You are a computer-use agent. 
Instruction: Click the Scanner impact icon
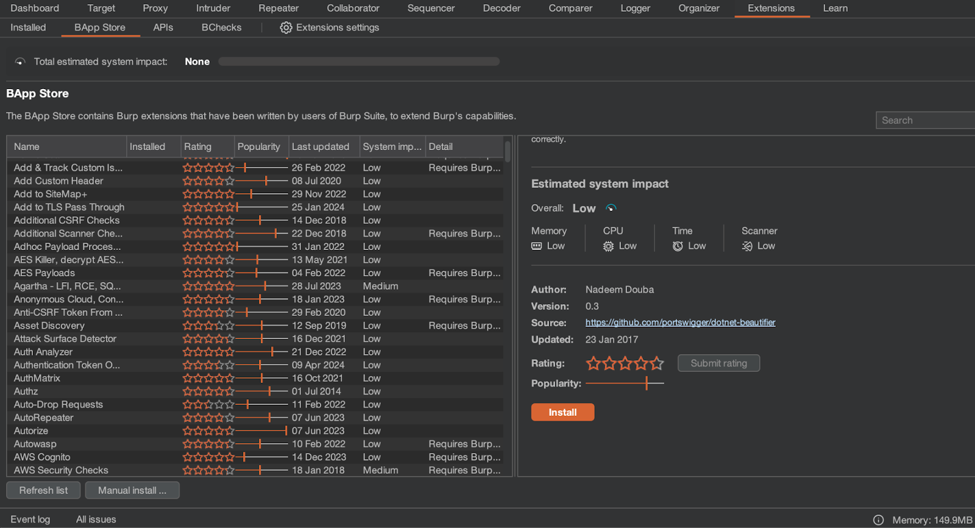[x=747, y=246]
